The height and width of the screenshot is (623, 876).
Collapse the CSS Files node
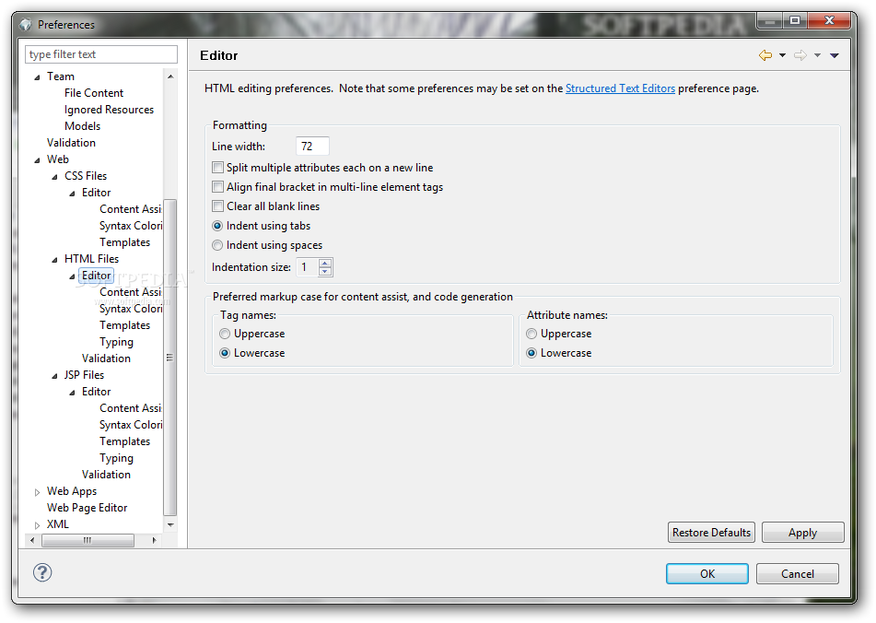pos(54,177)
